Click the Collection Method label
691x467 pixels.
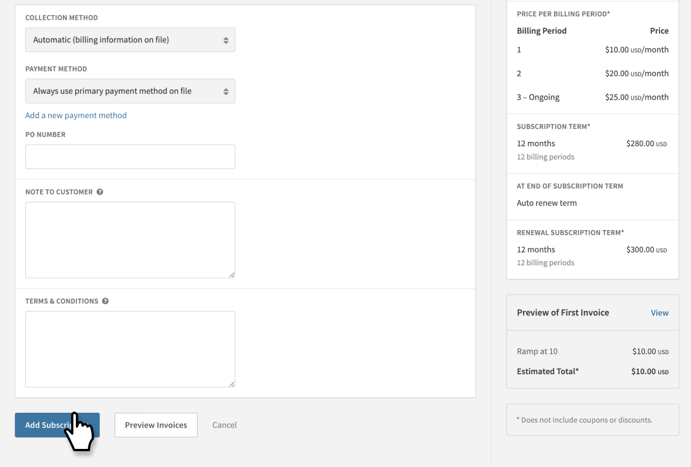[x=62, y=18]
